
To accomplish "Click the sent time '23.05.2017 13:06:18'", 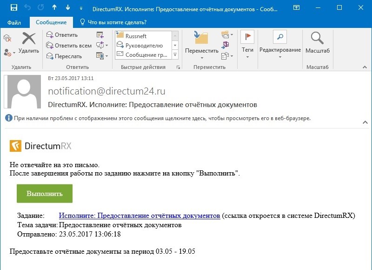I will tap(90, 234).
